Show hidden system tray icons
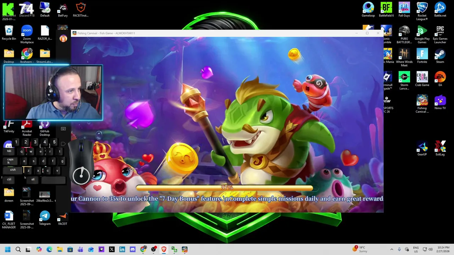 [392, 249]
